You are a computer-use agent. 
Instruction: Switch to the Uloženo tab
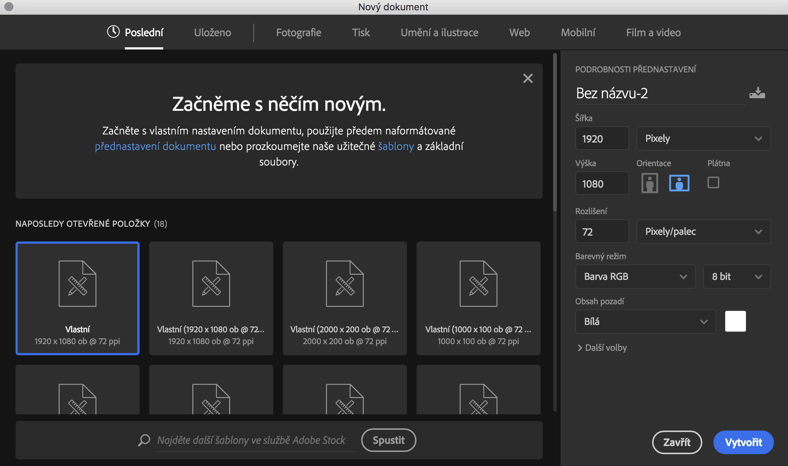click(213, 32)
